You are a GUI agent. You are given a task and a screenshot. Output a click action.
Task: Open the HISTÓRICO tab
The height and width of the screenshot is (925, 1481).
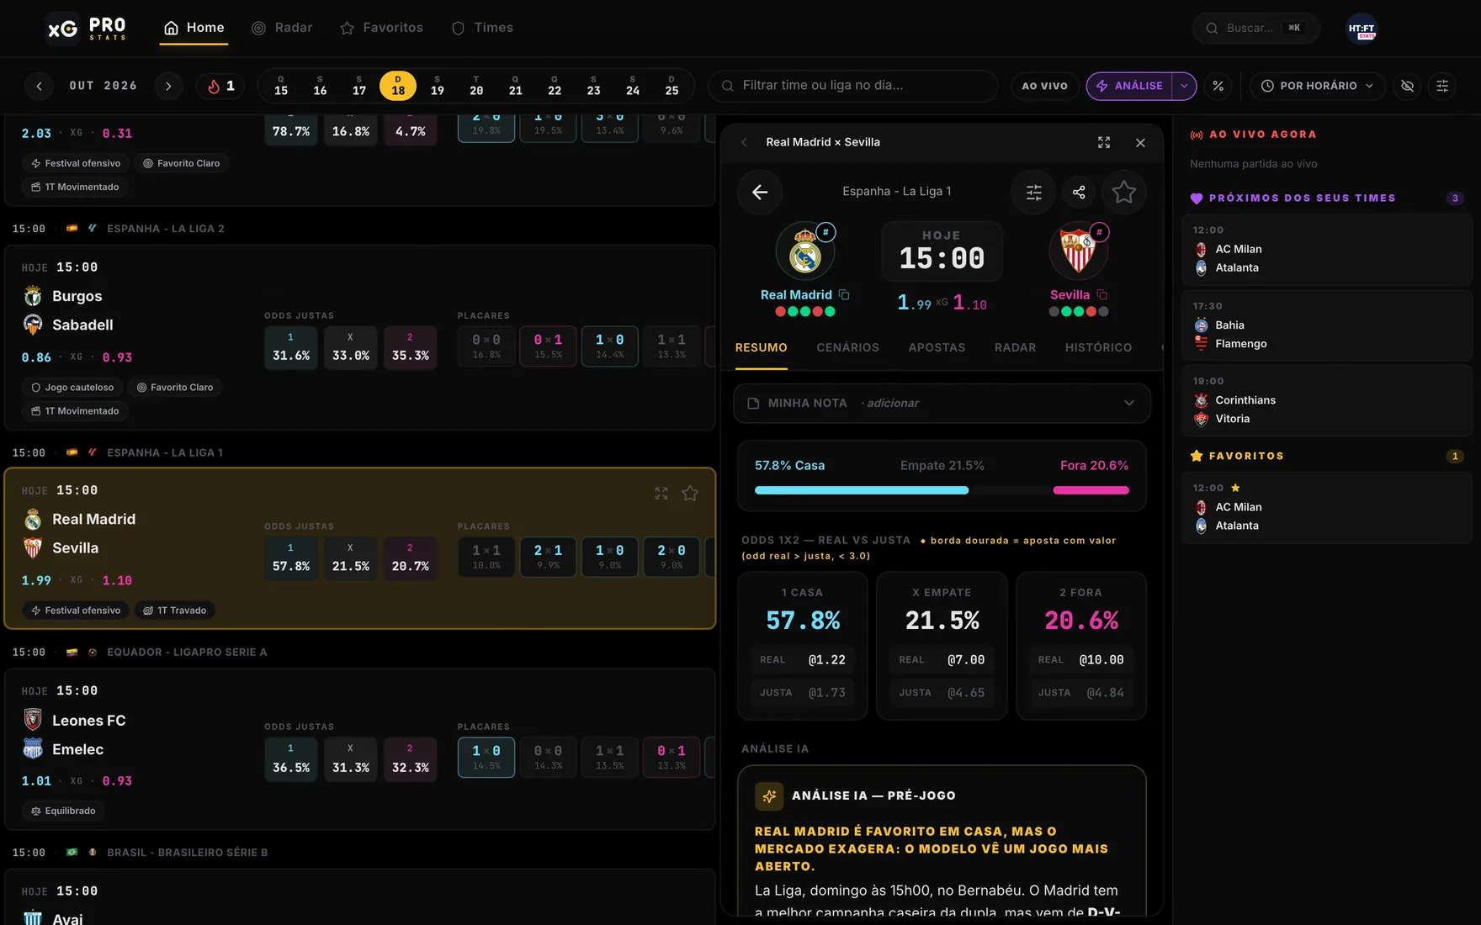point(1098,348)
